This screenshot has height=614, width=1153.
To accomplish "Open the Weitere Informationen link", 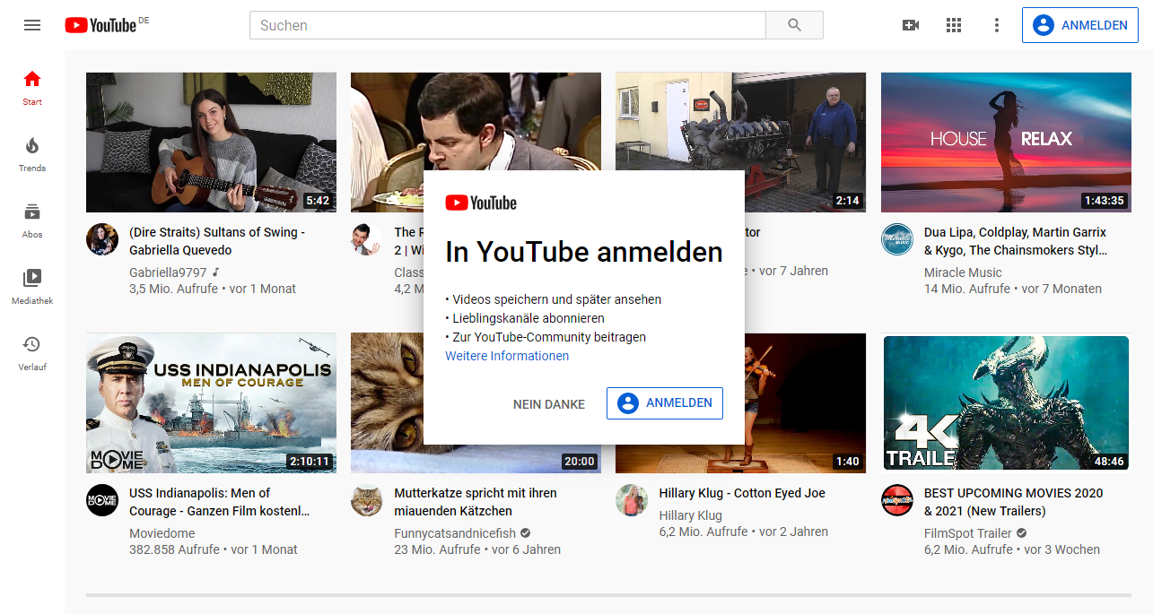I will click(507, 356).
